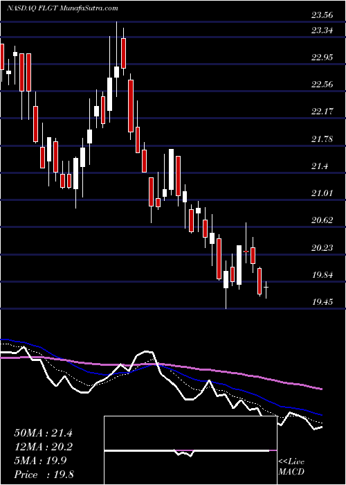Select the 20.62 price axis label
This screenshot has height=485, width=346.
322,220
